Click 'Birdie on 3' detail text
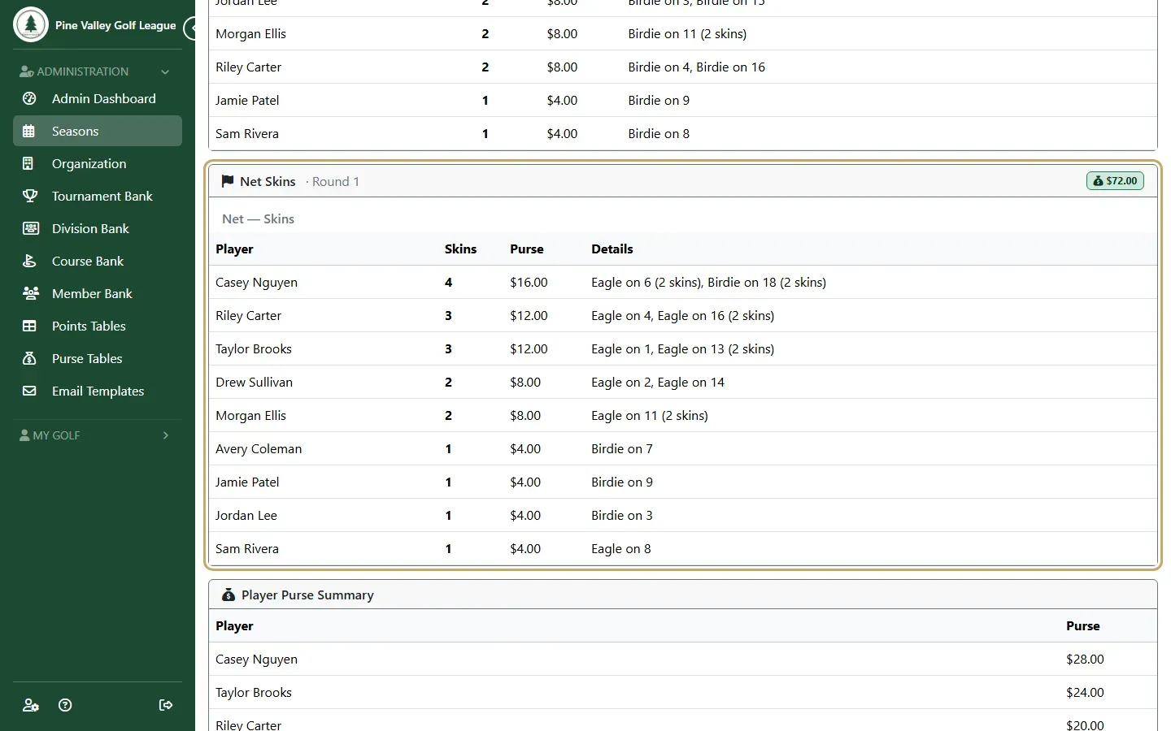Viewport: 1171px width, 731px height. point(621,516)
